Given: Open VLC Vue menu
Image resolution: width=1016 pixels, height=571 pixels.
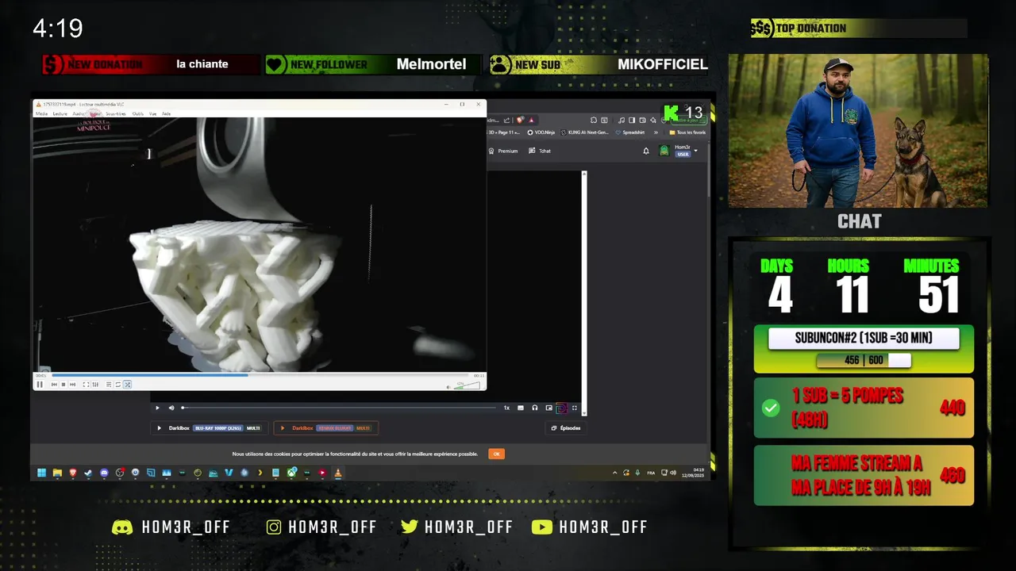Looking at the screenshot, I should coord(153,113).
